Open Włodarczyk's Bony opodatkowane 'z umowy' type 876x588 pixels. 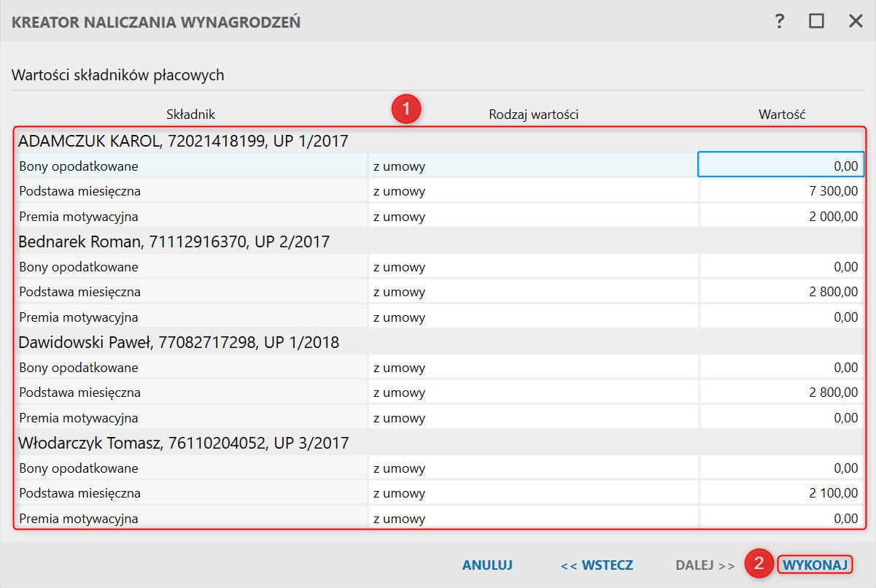(x=533, y=468)
